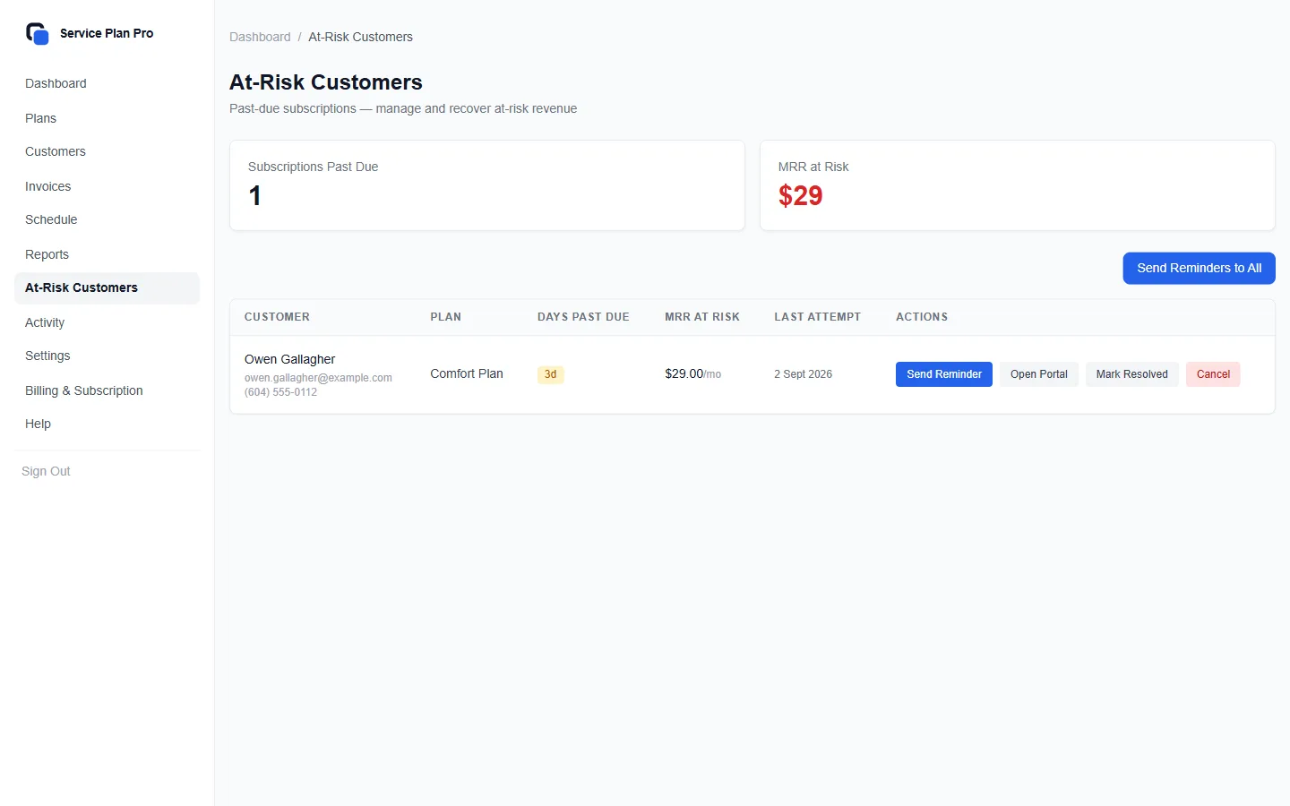Select At-Risk Customers in the sidebar
Viewport: 1290px width, 806px height.
coord(107,287)
